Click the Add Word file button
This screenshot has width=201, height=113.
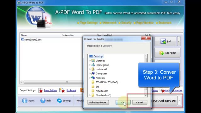[x=166, y=41]
